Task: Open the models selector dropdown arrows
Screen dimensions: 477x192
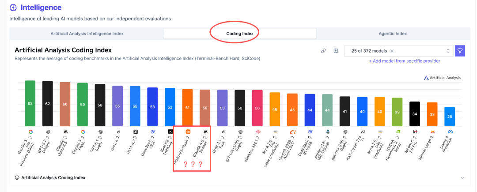Action: point(448,51)
